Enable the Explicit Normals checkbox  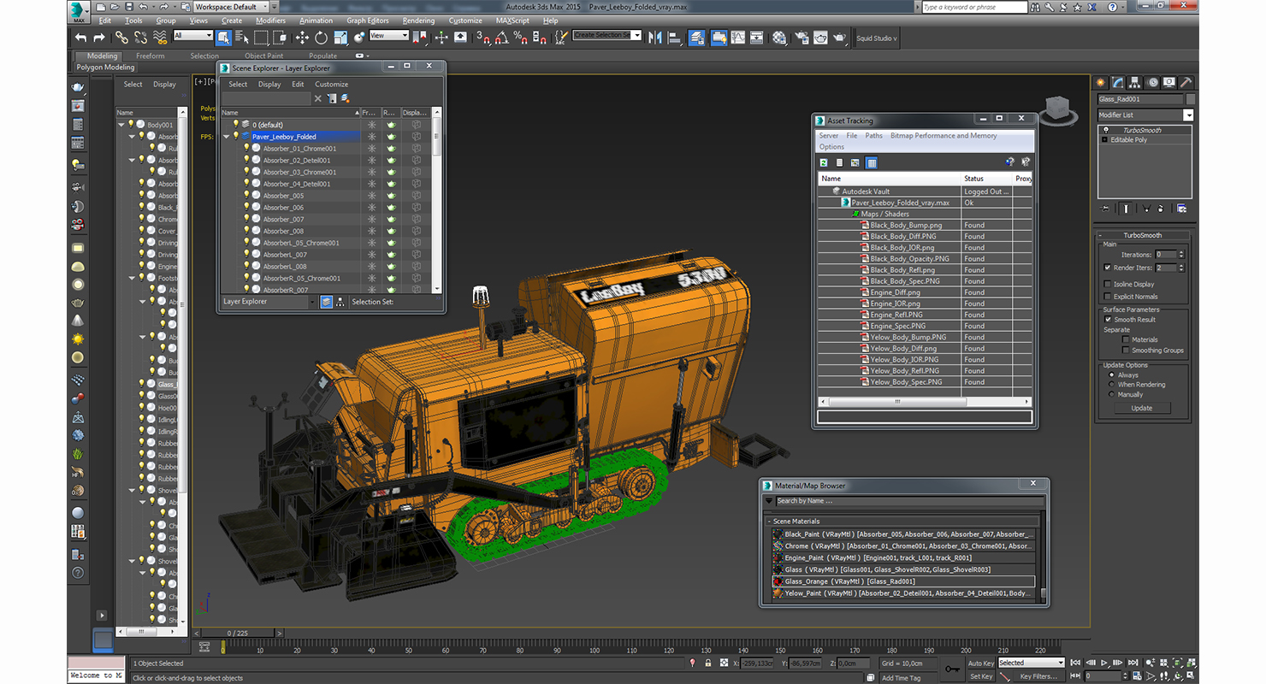[x=1108, y=296]
